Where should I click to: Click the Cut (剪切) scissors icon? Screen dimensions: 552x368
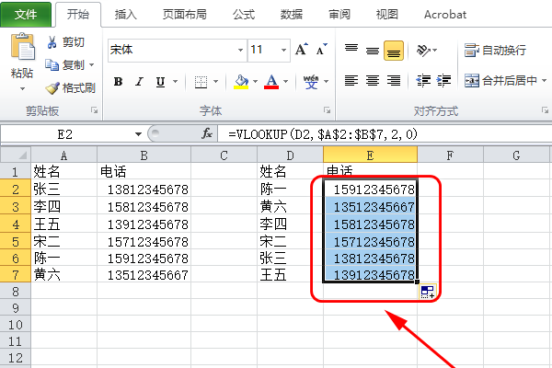coord(52,42)
